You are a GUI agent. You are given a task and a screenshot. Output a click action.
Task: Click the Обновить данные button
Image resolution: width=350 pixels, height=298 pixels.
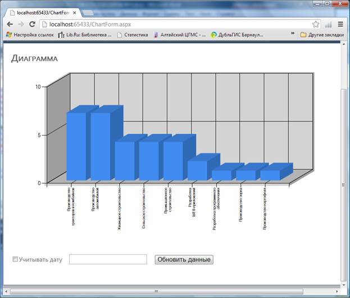(184, 260)
